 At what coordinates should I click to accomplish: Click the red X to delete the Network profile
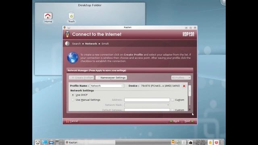coord(184,86)
